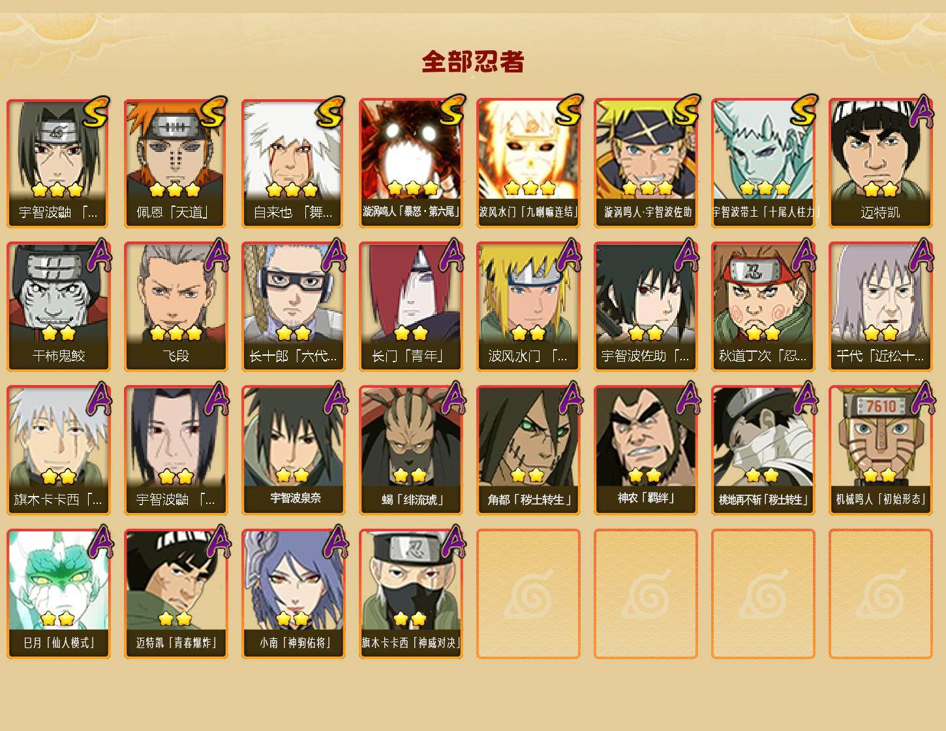Screen dimensions: 946x731
Task: Choose the 迈特凯「青春爆炸」 card
Action: [176, 594]
